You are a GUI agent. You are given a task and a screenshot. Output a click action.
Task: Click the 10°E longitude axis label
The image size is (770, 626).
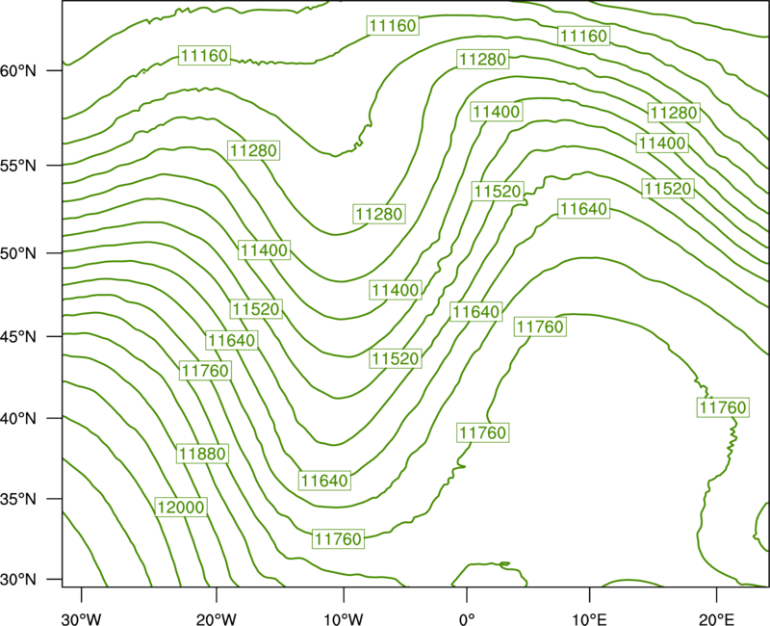[x=589, y=618]
